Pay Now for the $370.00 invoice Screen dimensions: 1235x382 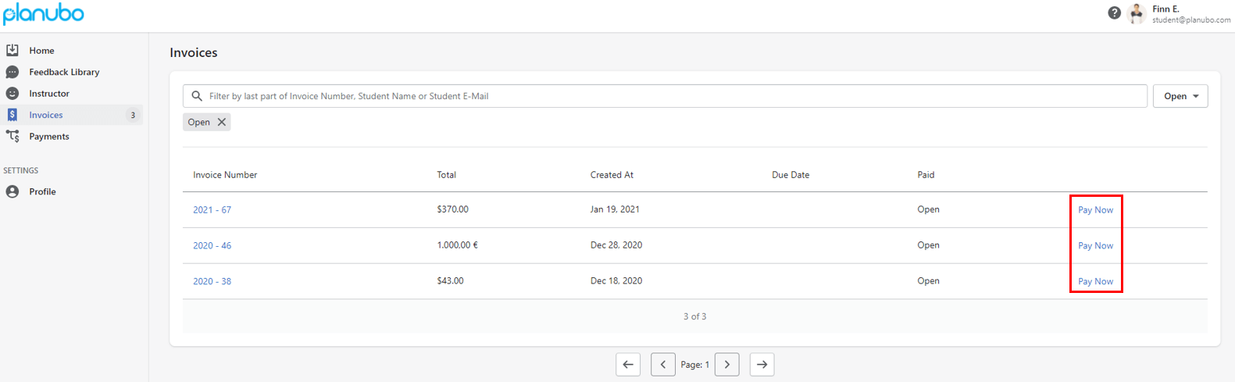click(1096, 210)
